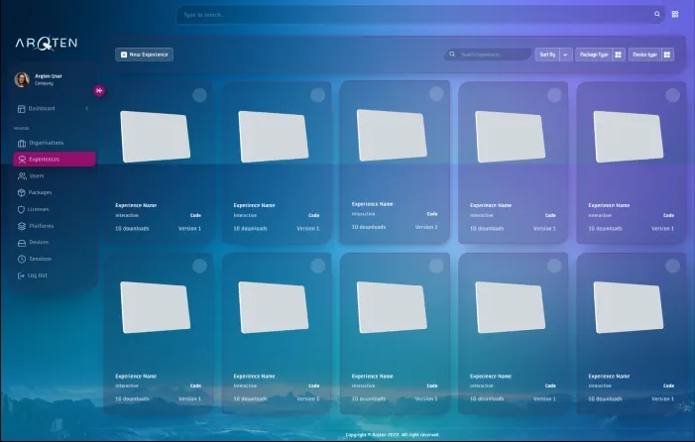695x442 pixels.
Task: Click the Sessions clock icon
Action: point(22,259)
